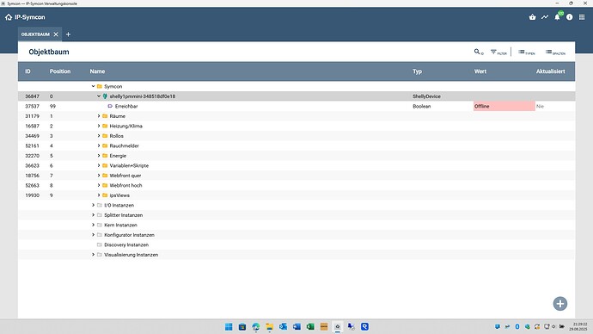Click the Rollos folder icon
This screenshot has height=334, width=593.
(x=105, y=135)
